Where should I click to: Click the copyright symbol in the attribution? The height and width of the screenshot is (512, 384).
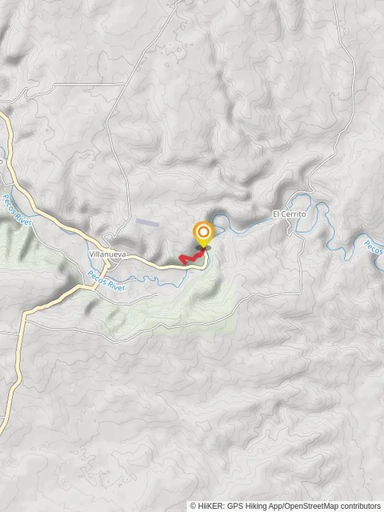193,506
